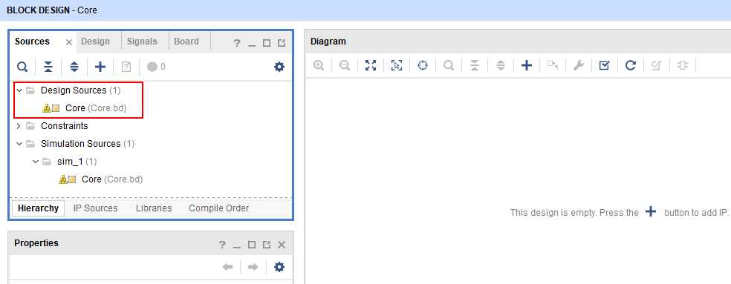Collapse the sim_1 folder
This screenshot has width=731, height=284.
click(x=36, y=162)
